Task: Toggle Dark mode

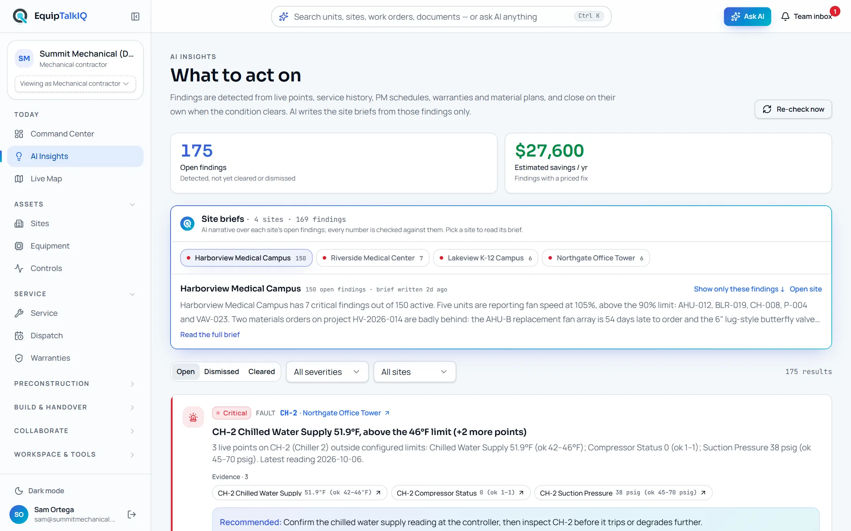Action: pos(39,491)
